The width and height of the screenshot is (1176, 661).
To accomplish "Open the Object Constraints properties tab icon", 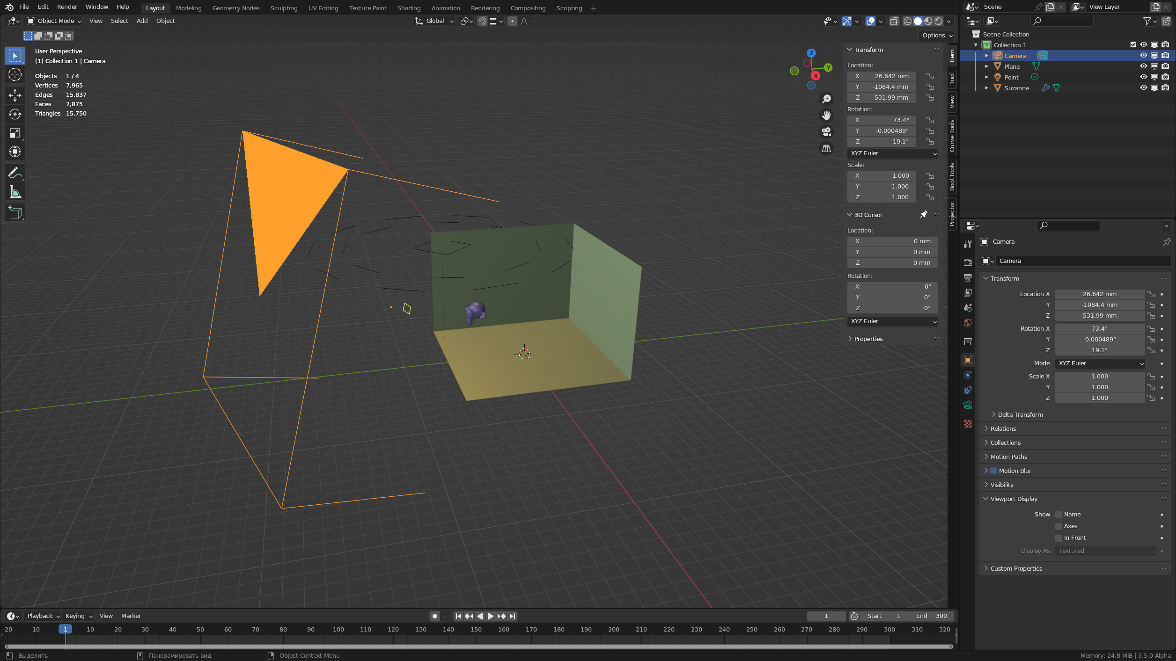I will pos(968,390).
